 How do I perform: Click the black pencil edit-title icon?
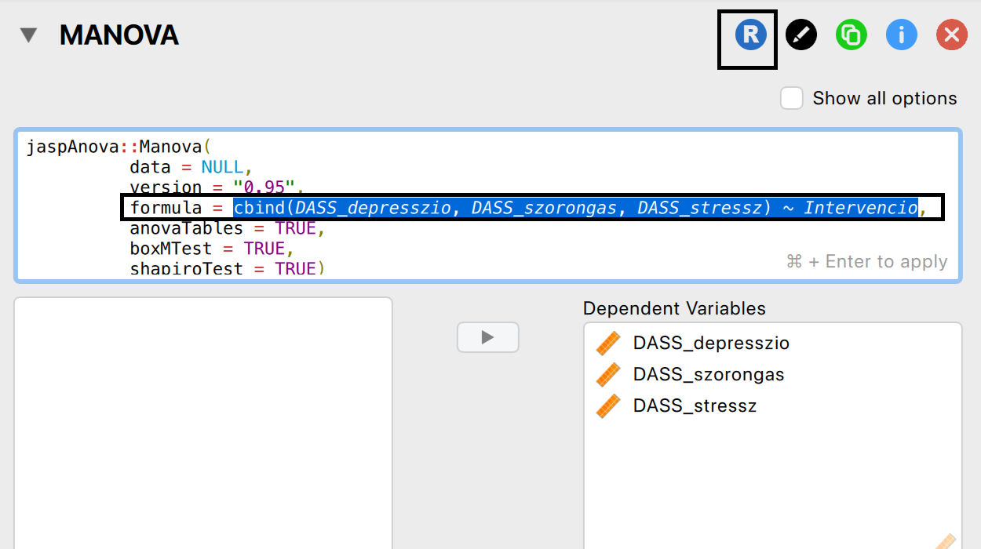(801, 35)
